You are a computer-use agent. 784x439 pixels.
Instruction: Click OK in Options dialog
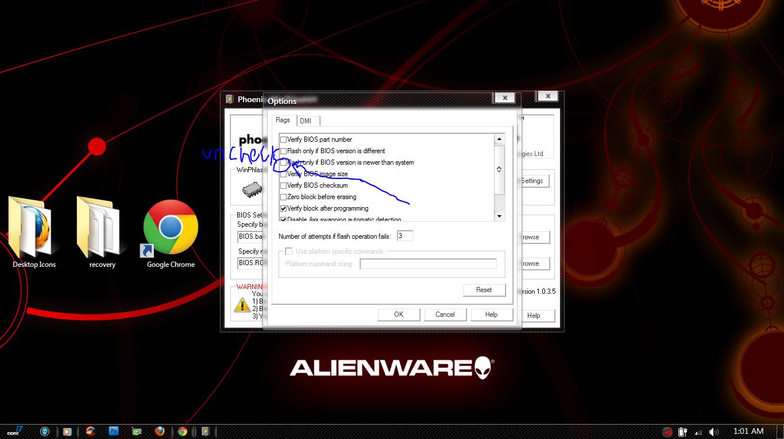click(399, 314)
